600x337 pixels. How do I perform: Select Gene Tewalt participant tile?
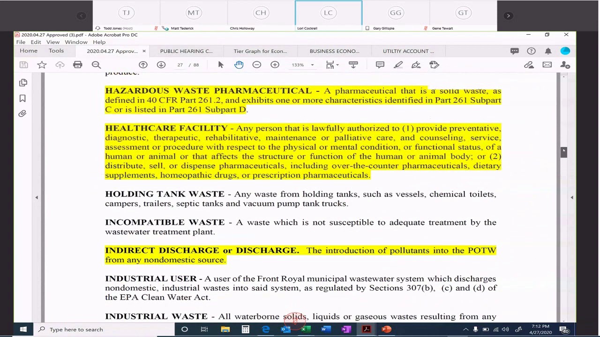click(x=463, y=16)
